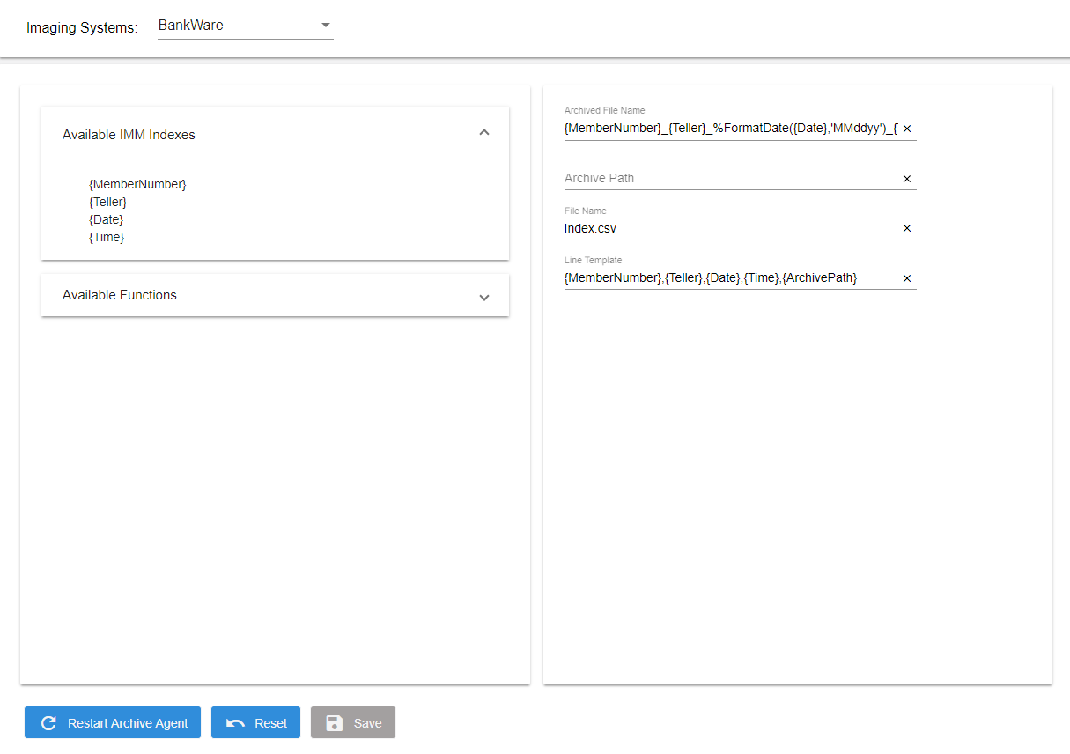Select the {Teller} index
This screenshot has height=754, width=1070.
(x=107, y=202)
